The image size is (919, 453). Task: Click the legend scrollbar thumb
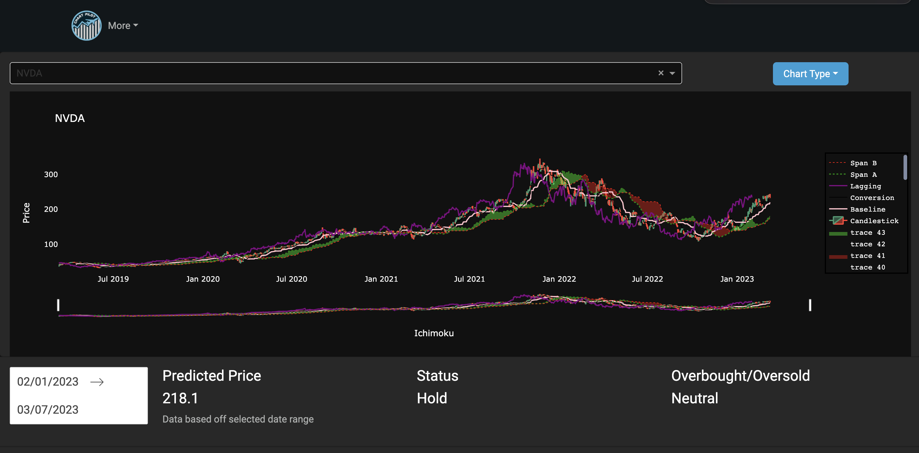point(905,167)
